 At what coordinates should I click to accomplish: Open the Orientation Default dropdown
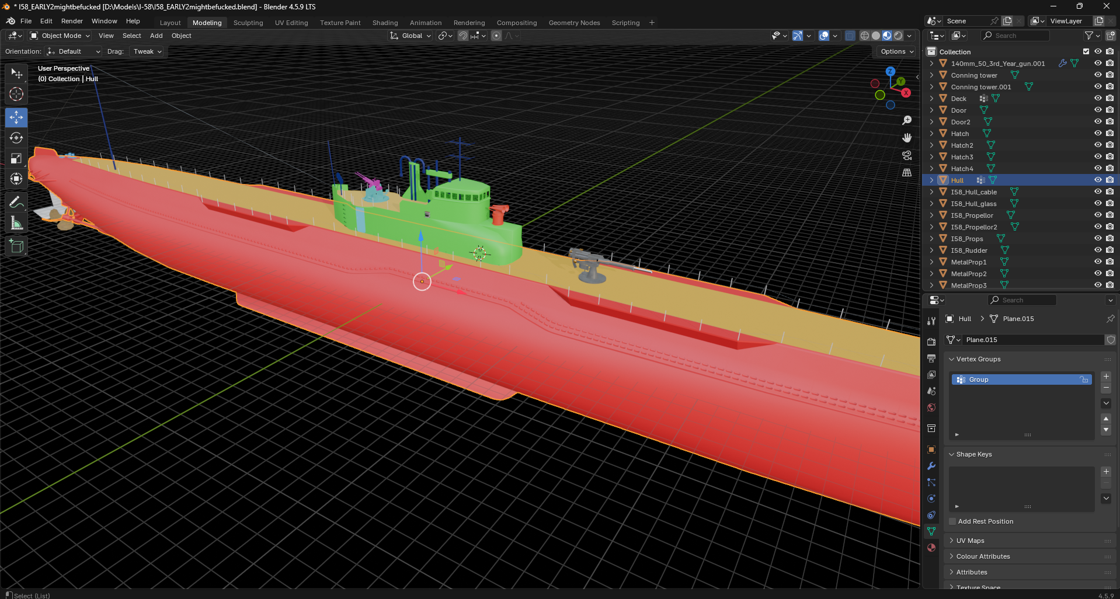(74, 51)
